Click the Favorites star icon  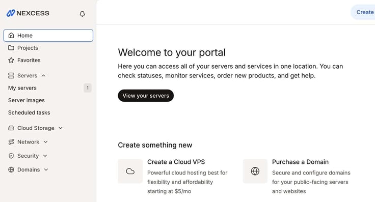[x=11, y=60]
